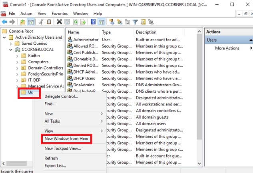Screen dimensions: 253x173
Task: Select Managed Service Accounts tree item
Action: tap(46, 86)
